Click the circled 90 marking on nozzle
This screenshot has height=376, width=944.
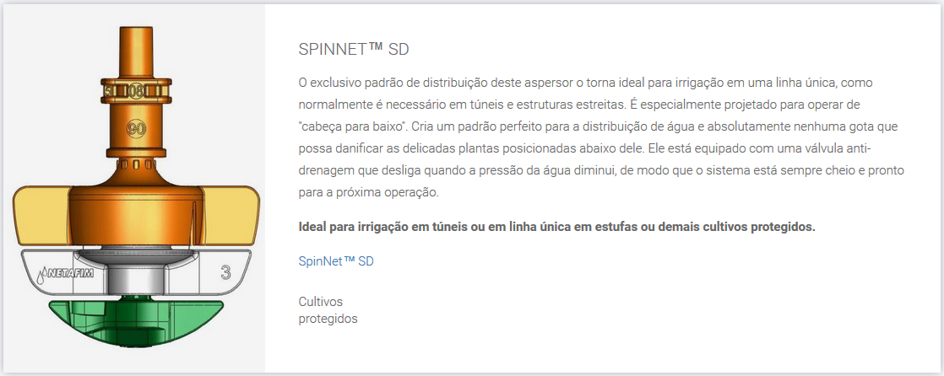tap(135, 129)
